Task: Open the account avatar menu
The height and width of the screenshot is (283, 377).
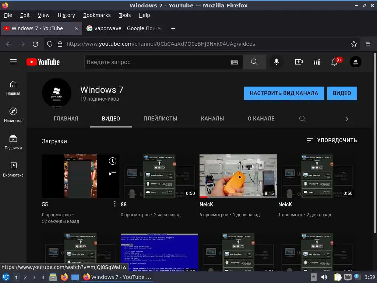Action: click(x=356, y=62)
